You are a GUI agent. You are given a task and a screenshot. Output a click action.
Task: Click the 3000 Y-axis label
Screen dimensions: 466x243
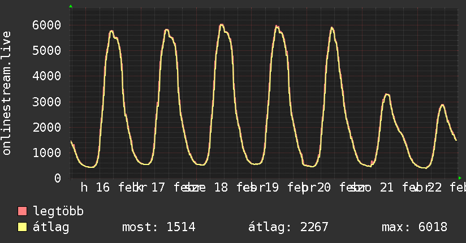47,102
